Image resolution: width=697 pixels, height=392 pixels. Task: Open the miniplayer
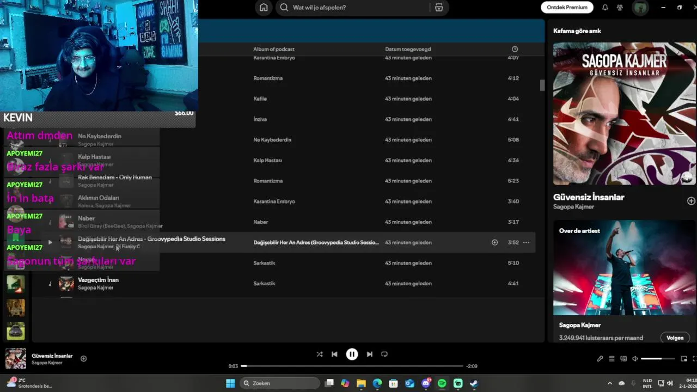pos(684,359)
